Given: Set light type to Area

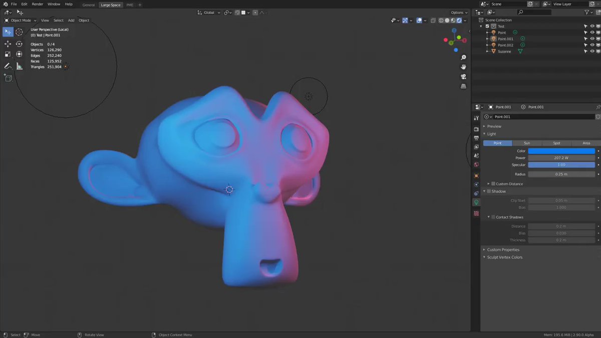Looking at the screenshot, I should [586, 143].
